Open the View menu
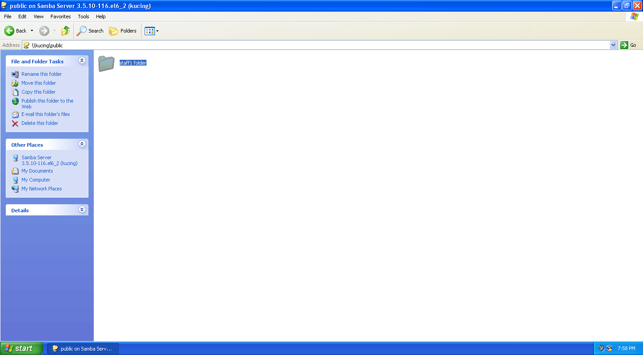This screenshot has height=355, width=643. tap(39, 17)
